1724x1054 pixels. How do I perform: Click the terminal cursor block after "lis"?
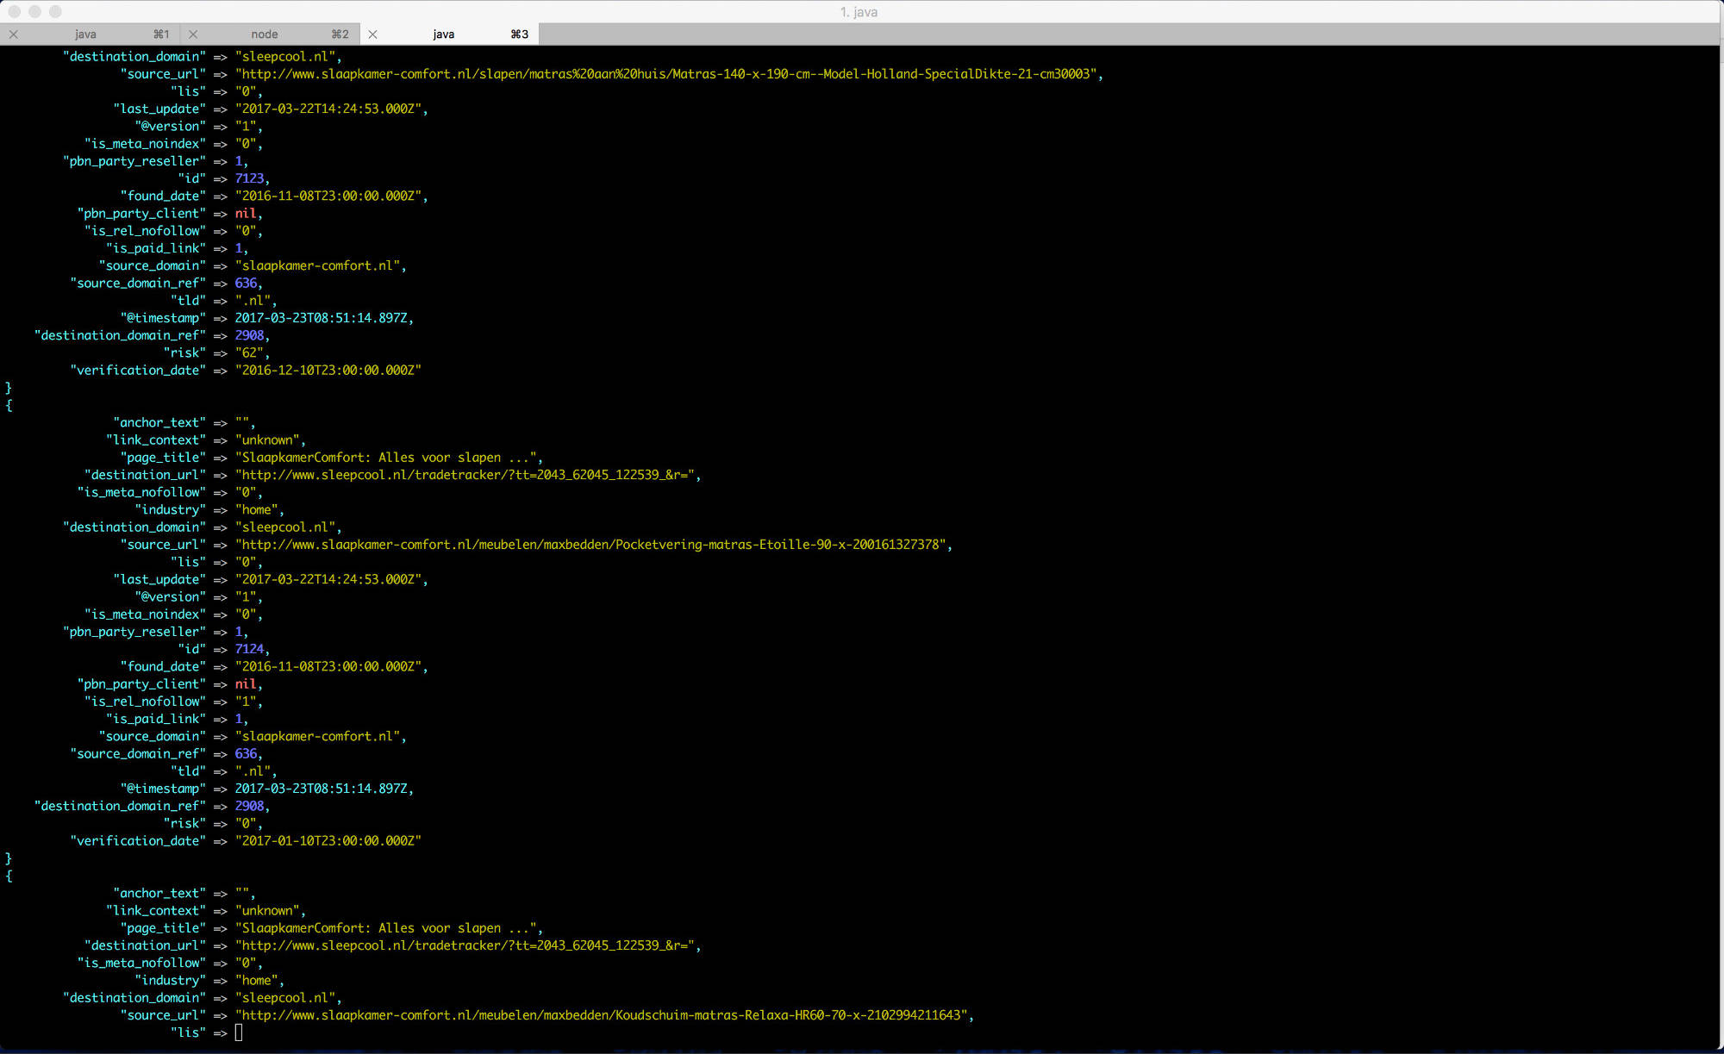pos(239,1032)
